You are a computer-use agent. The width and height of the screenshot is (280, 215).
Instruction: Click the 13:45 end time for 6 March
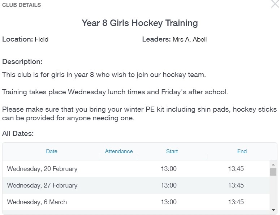[236, 202]
